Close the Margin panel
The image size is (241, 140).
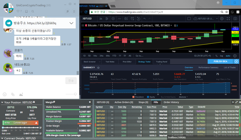pos(90,102)
